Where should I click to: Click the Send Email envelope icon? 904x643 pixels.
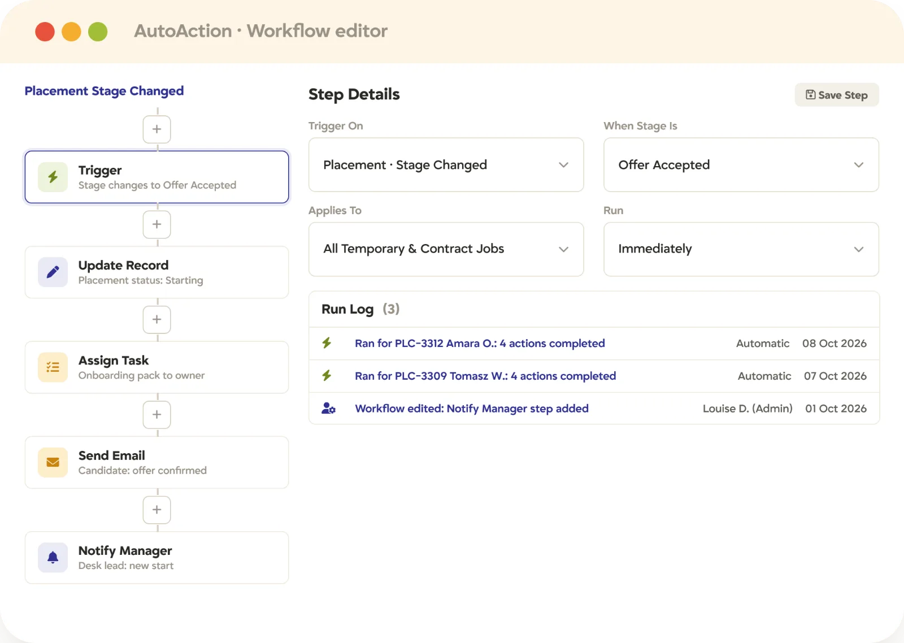pyautogui.click(x=53, y=462)
